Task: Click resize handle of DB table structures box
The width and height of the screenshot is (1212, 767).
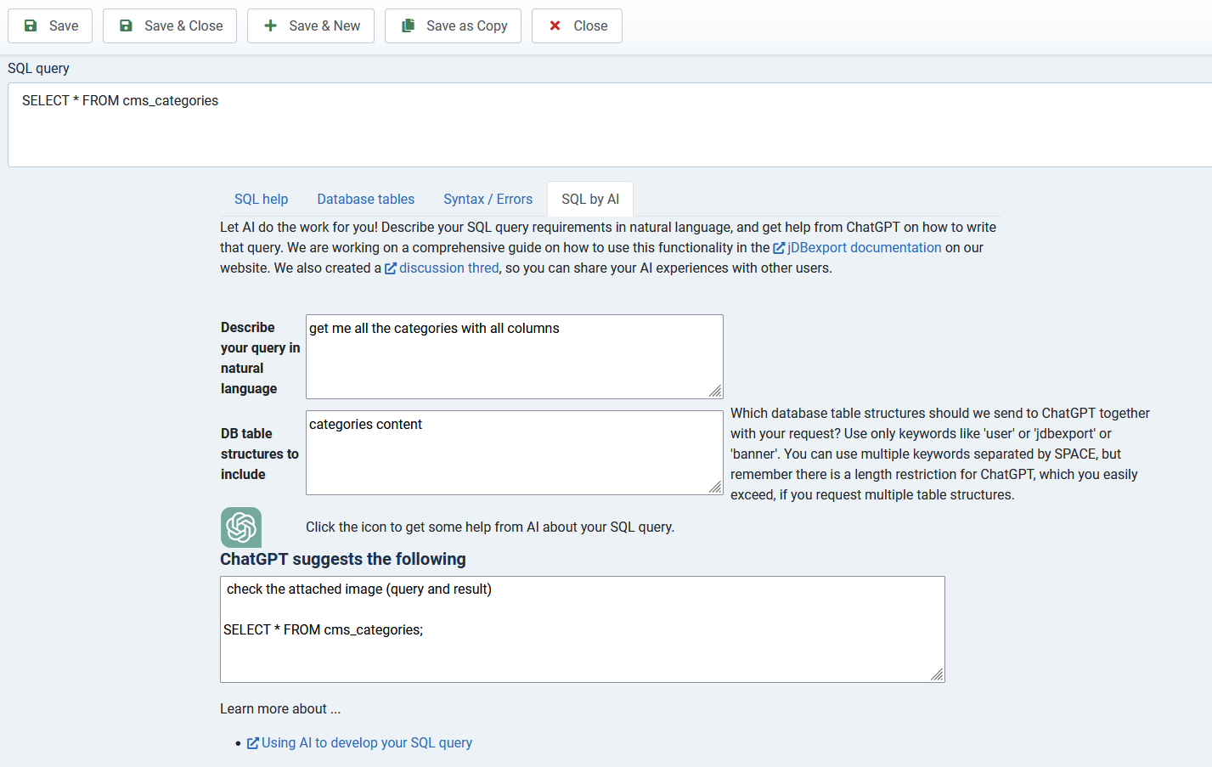Action: (716, 488)
